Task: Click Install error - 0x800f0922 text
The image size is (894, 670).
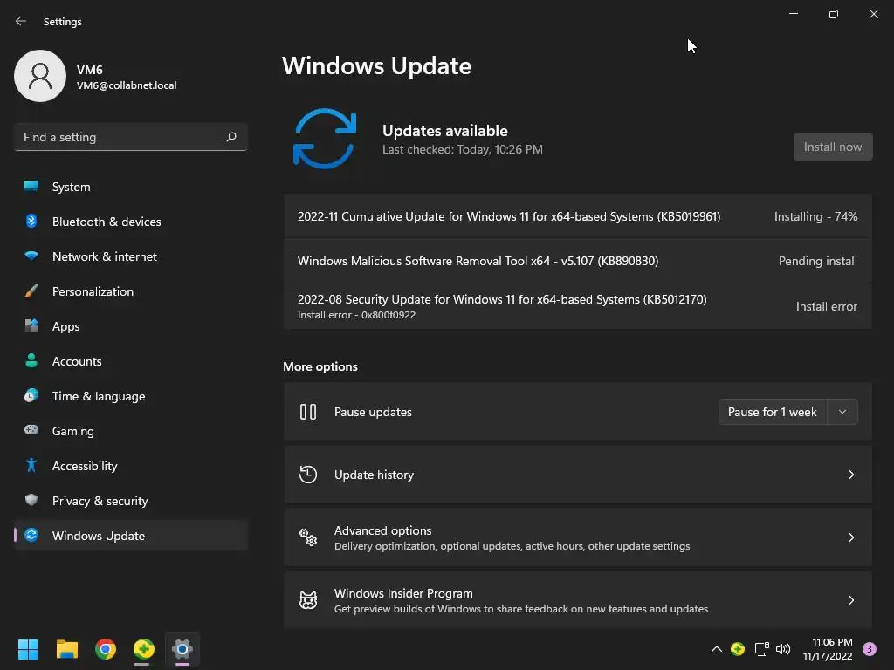Action: point(356,315)
